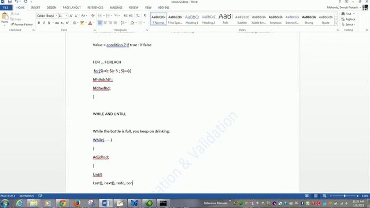Image resolution: width=370 pixels, height=208 pixels.
Task: Open the FILE tab
Action: (6, 8)
